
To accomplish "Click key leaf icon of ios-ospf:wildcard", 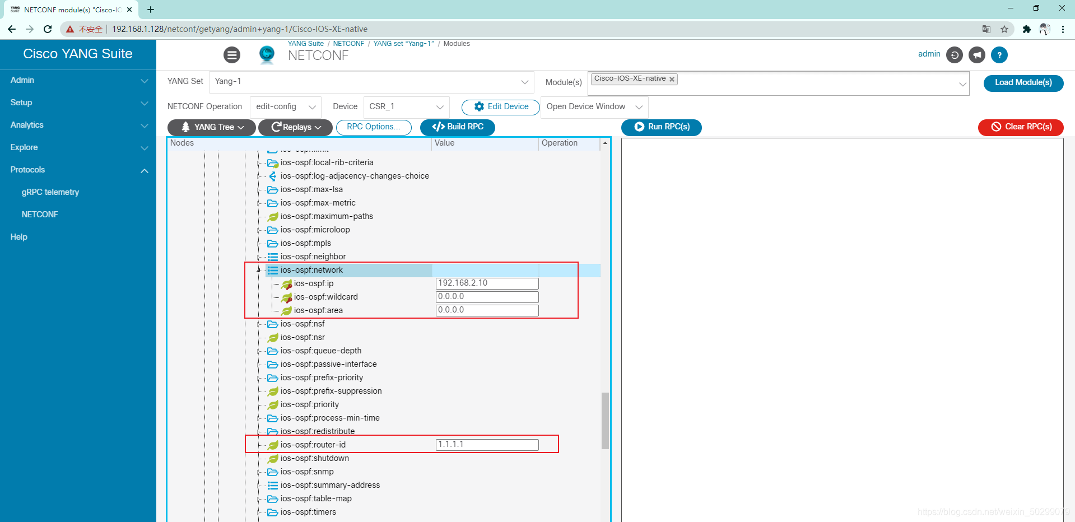I will tap(286, 297).
